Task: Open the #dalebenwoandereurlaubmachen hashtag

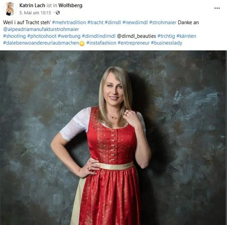Action: [41, 43]
